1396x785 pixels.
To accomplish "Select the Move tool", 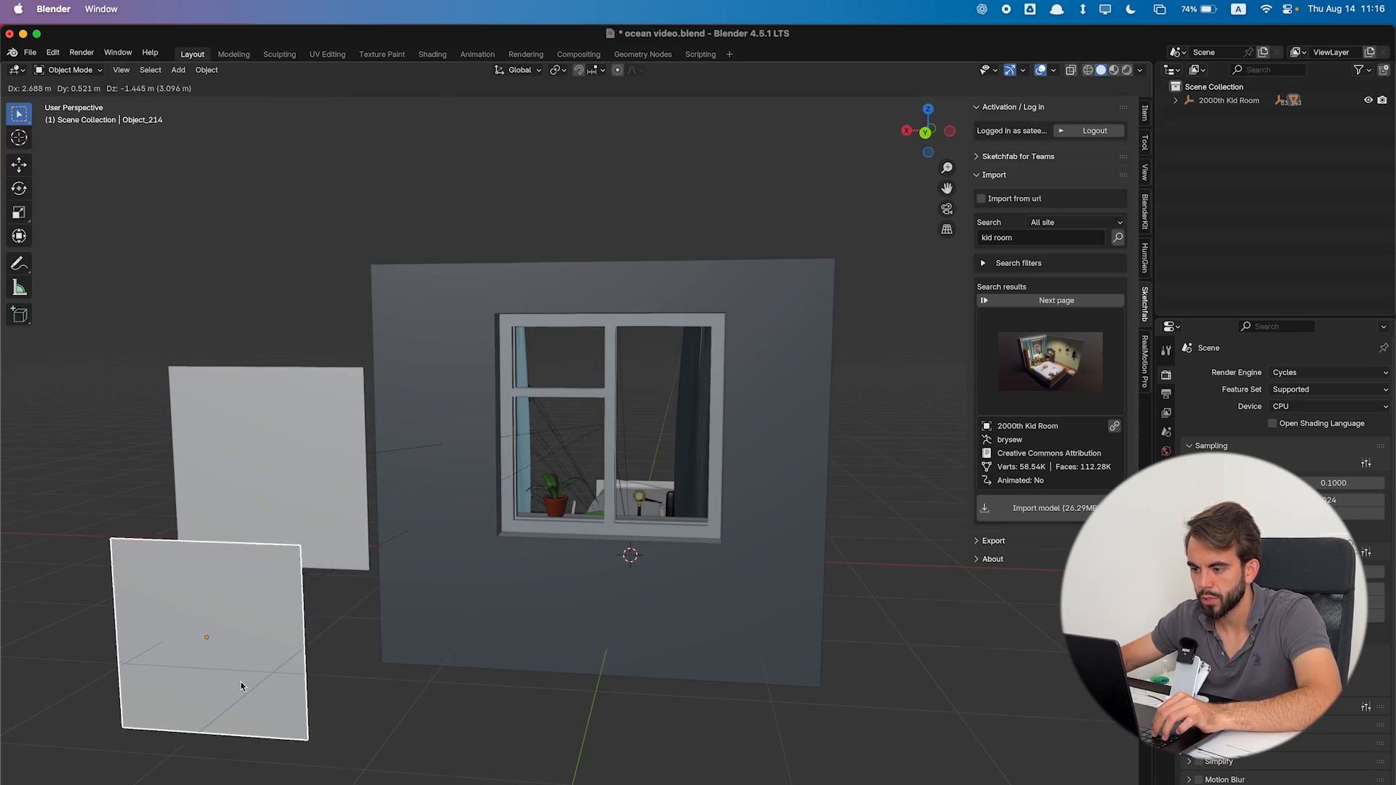I will click(x=19, y=164).
